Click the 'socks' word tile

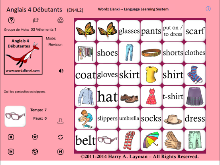point(151,118)
